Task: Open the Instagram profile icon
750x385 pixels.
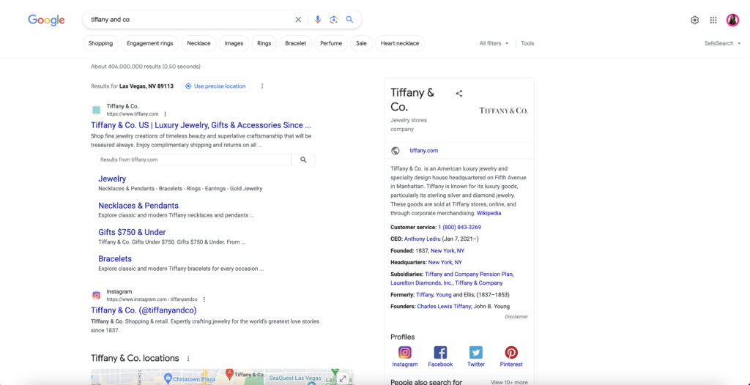Action: click(404, 353)
